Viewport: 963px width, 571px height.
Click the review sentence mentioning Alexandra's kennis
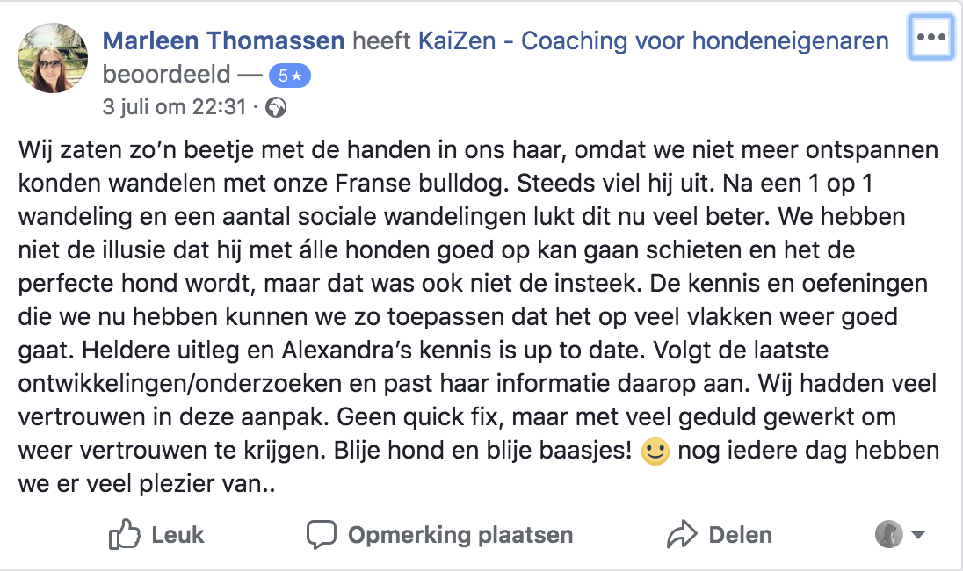pyautogui.click(x=363, y=350)
